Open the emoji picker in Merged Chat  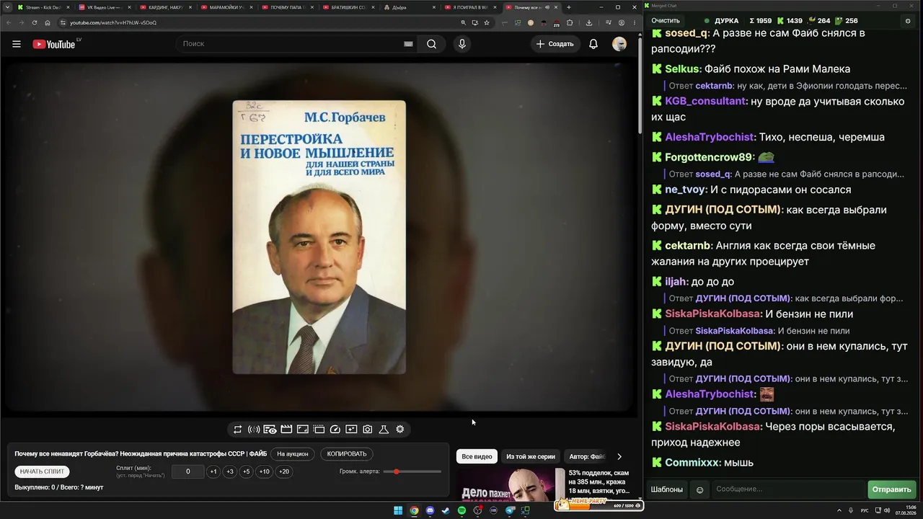[x=699, y=490]
